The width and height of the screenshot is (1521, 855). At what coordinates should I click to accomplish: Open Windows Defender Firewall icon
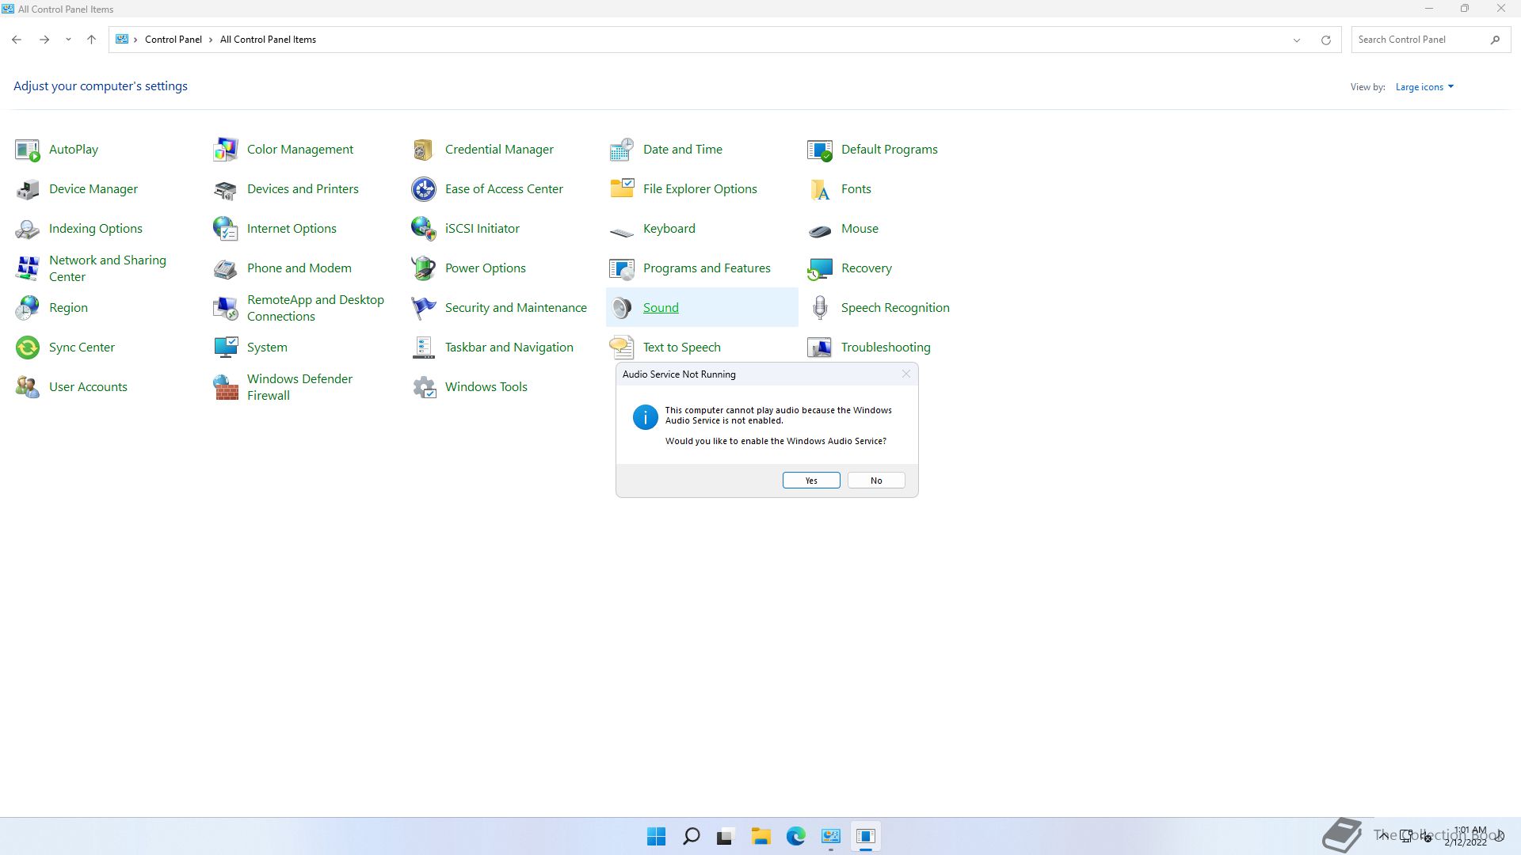point(225,387)
